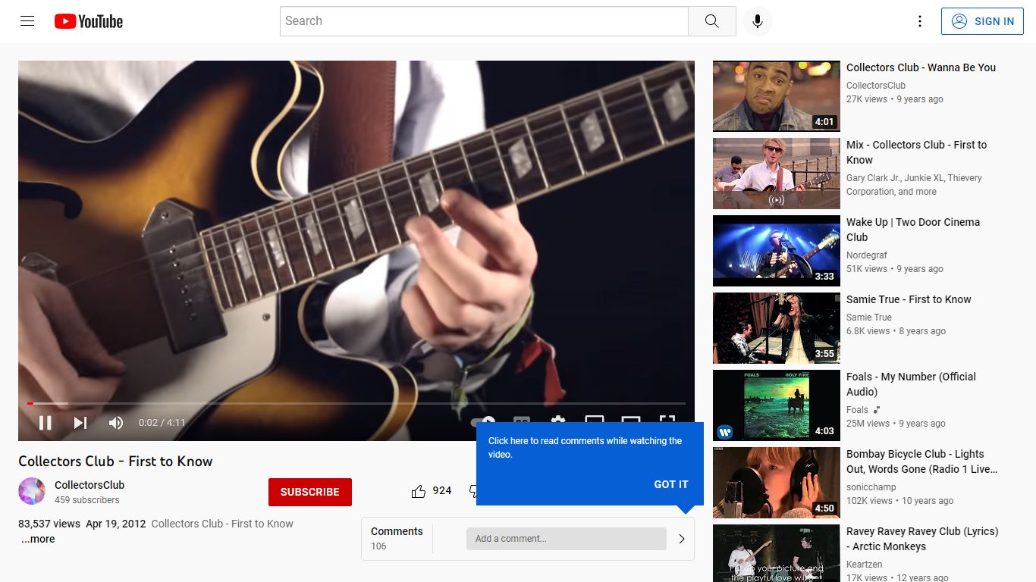Focus the Search text box
This screenshot has width=1036, height=582.
[x=484, y=21]
